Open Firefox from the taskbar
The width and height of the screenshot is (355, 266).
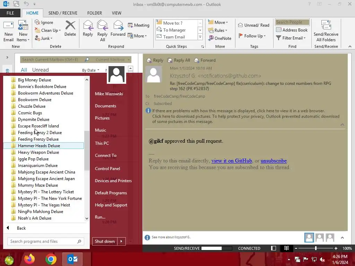point(30,259)
